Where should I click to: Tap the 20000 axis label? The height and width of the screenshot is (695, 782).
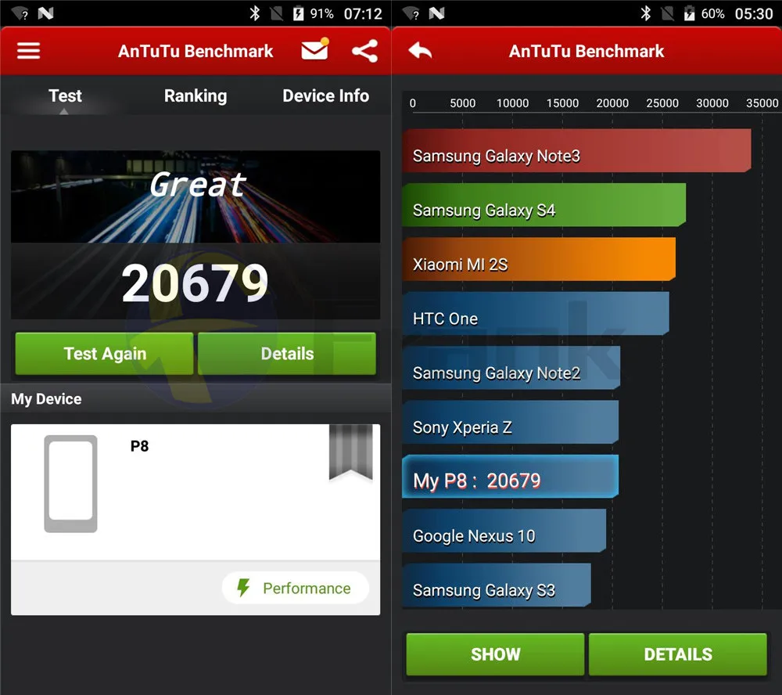(x=612, y=103)
